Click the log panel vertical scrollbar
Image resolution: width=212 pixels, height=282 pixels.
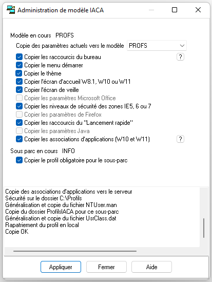(204, 228)
